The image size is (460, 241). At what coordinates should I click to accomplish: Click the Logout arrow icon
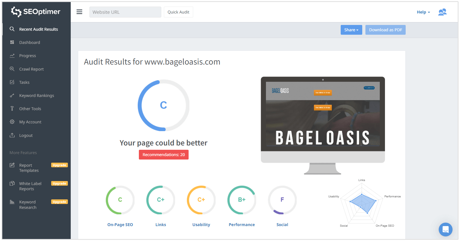(x=12, y=135)
